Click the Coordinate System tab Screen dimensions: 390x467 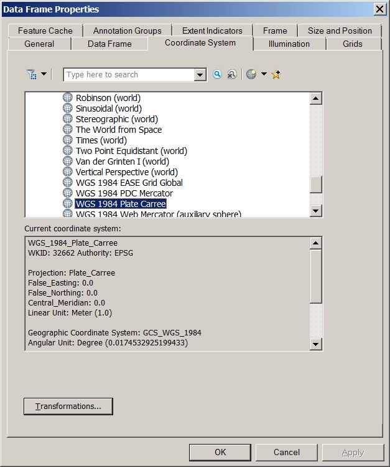point(200,43)
